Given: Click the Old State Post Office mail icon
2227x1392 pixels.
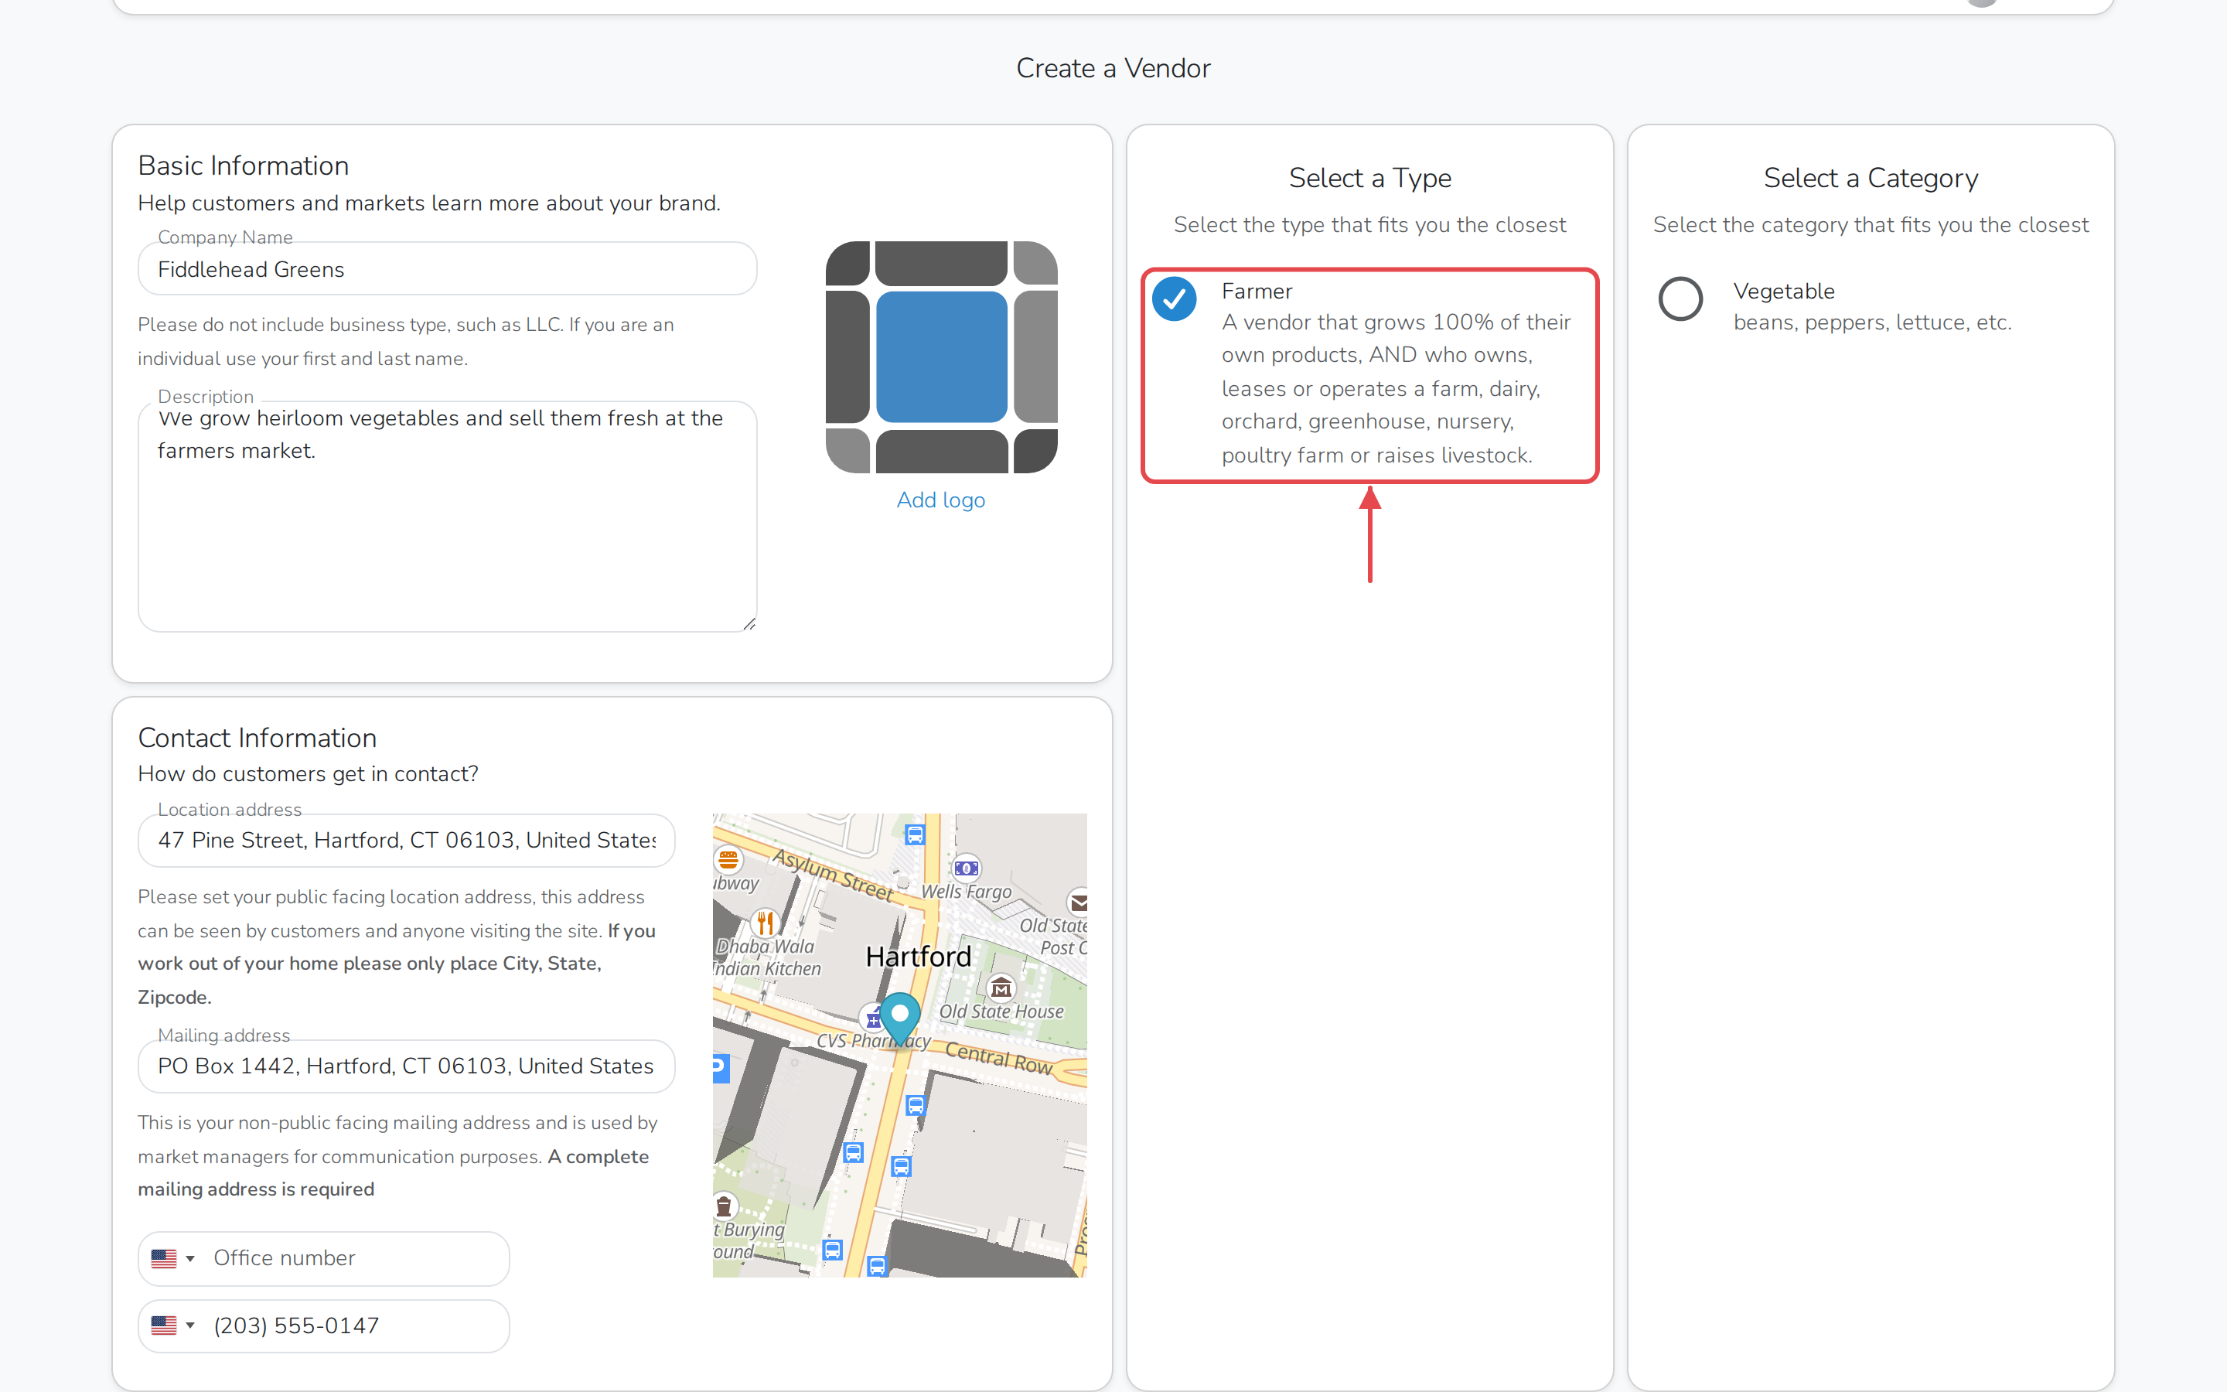Looking at the screenshot, I should pyautogui.click(x=1078, y=902).
